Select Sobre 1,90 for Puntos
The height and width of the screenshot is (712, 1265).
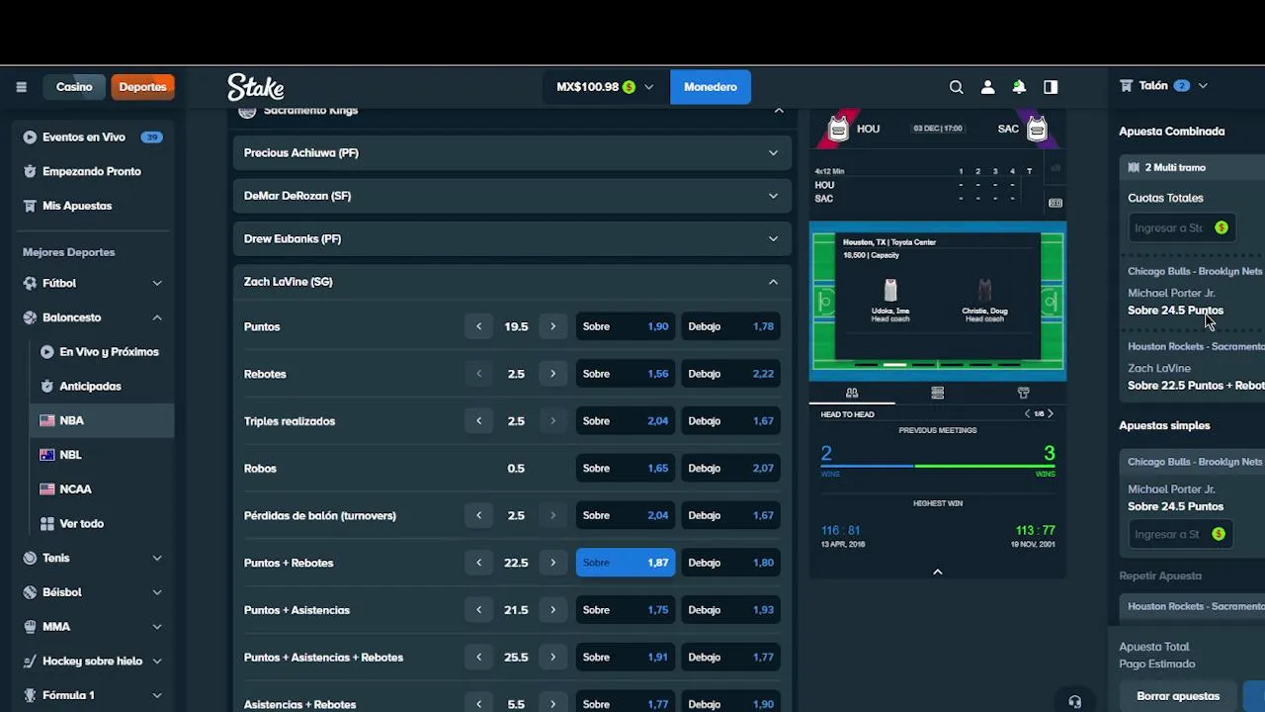[x=626, y=326]
